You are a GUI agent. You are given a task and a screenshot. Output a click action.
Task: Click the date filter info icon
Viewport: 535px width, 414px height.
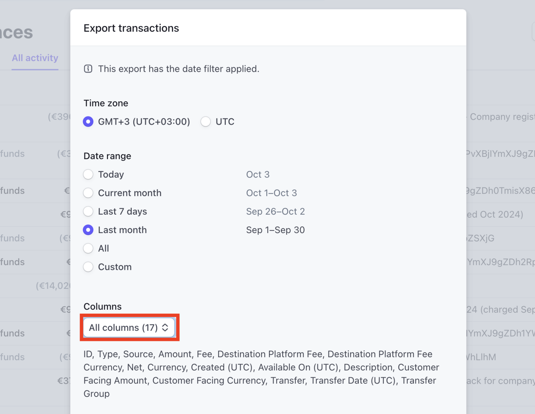(x=88, y=69)
